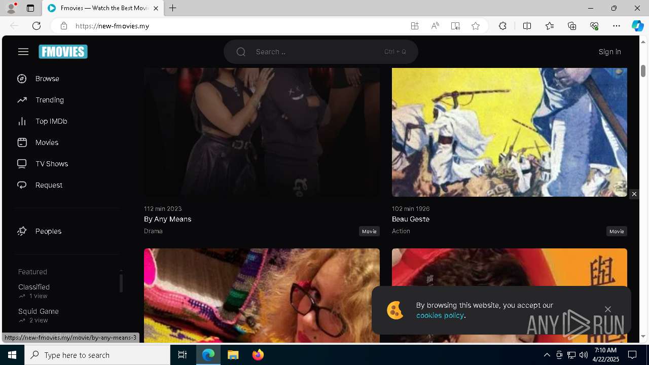Select Movies in the sidebar
Viewport: 649px width, 365px height.
tap(47, 142)
